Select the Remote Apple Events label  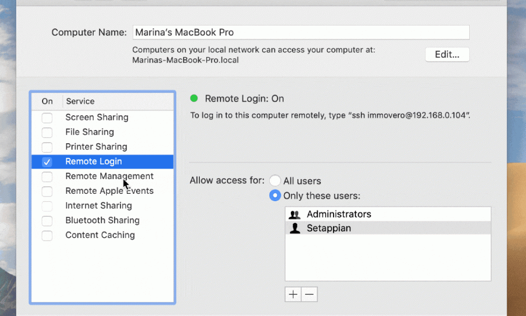[109, 191]
